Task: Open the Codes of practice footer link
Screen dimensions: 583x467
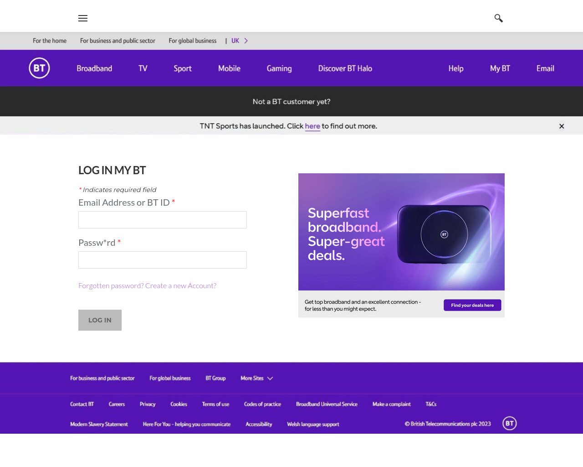Action: (262, 404)
